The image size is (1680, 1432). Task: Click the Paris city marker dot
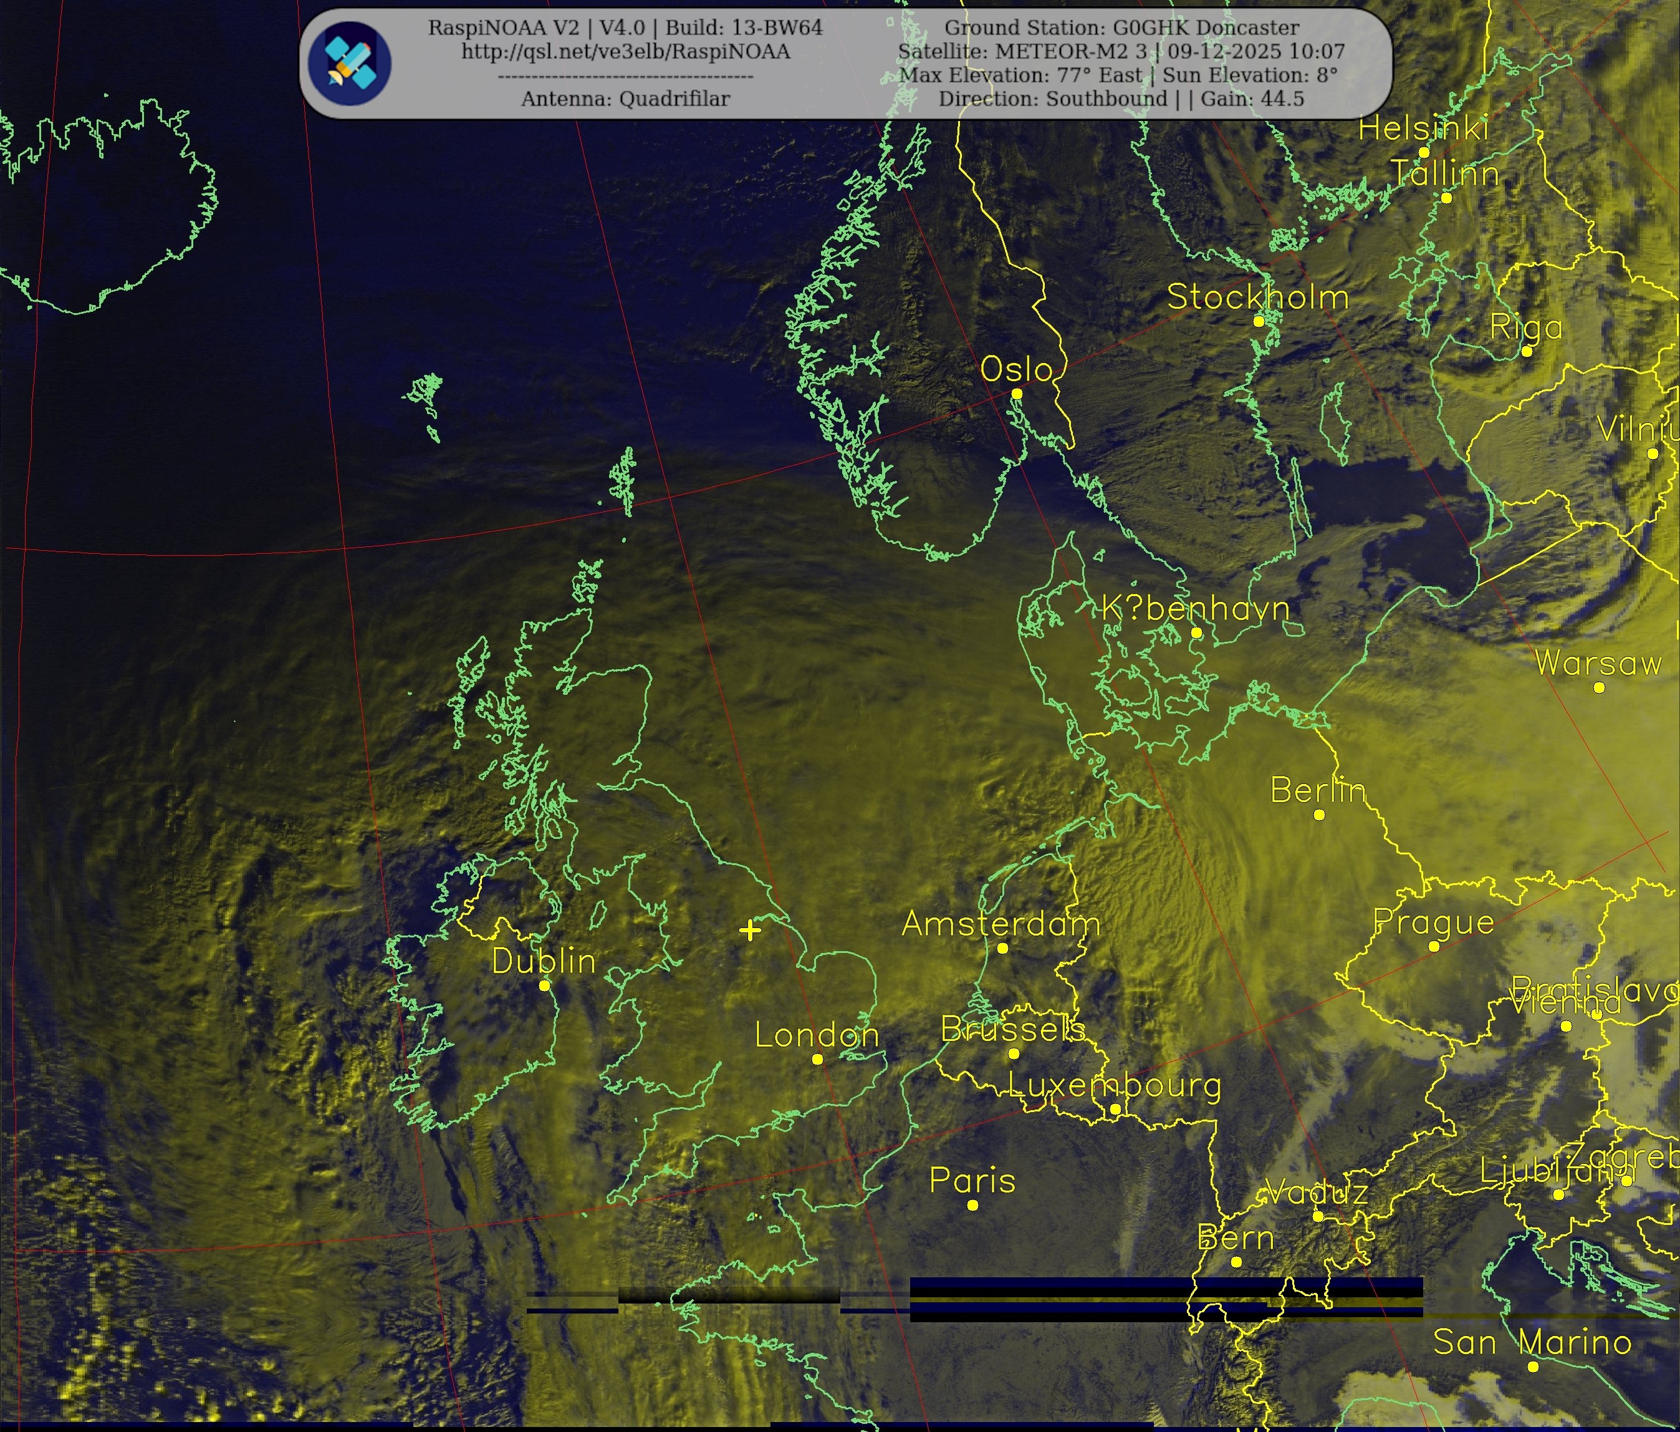973,1205
